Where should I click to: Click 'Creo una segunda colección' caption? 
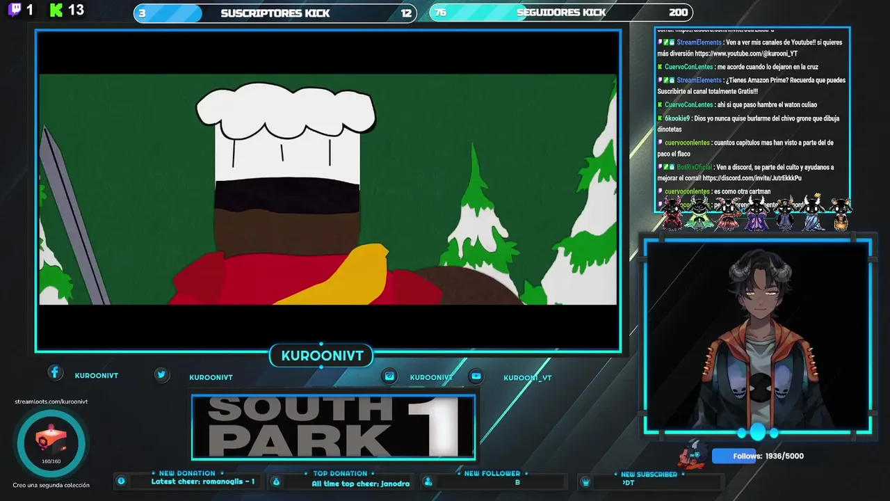click(51, 485)
